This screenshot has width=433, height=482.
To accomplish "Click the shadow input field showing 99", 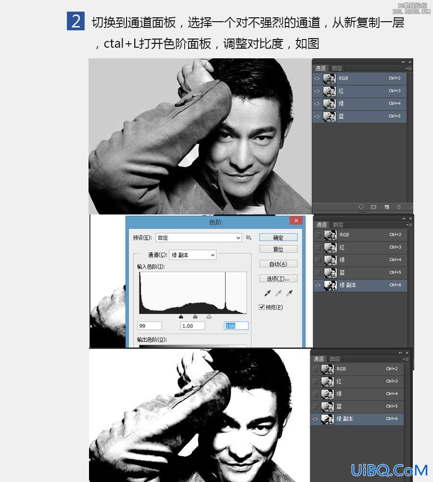I will click(x=150, y=326).
